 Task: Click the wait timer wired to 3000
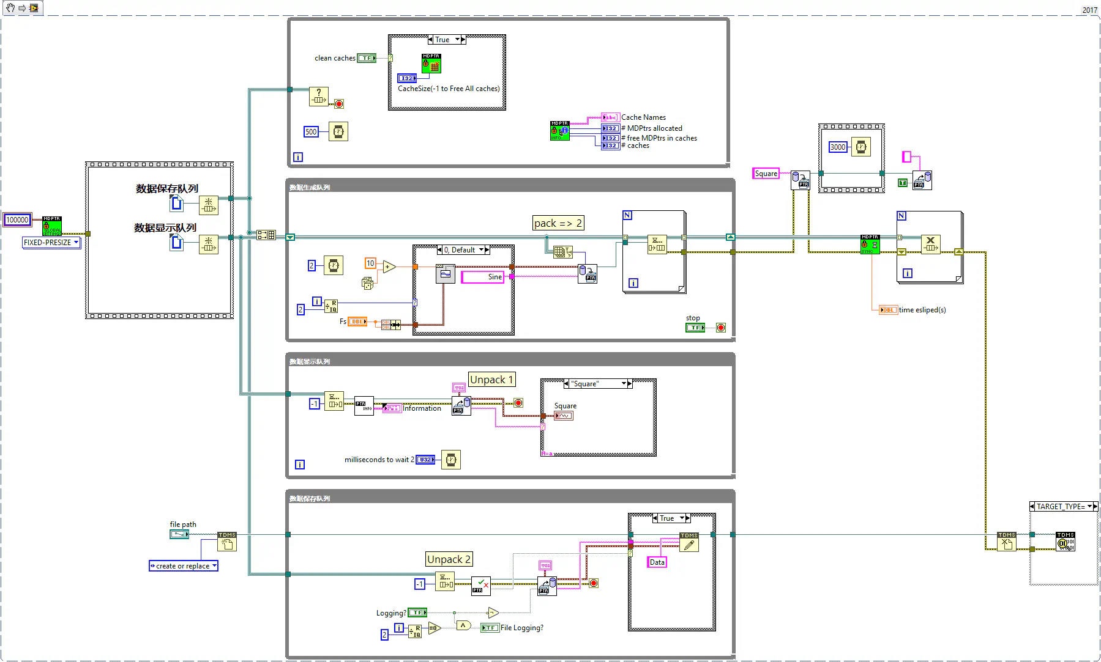coord(860,147)
